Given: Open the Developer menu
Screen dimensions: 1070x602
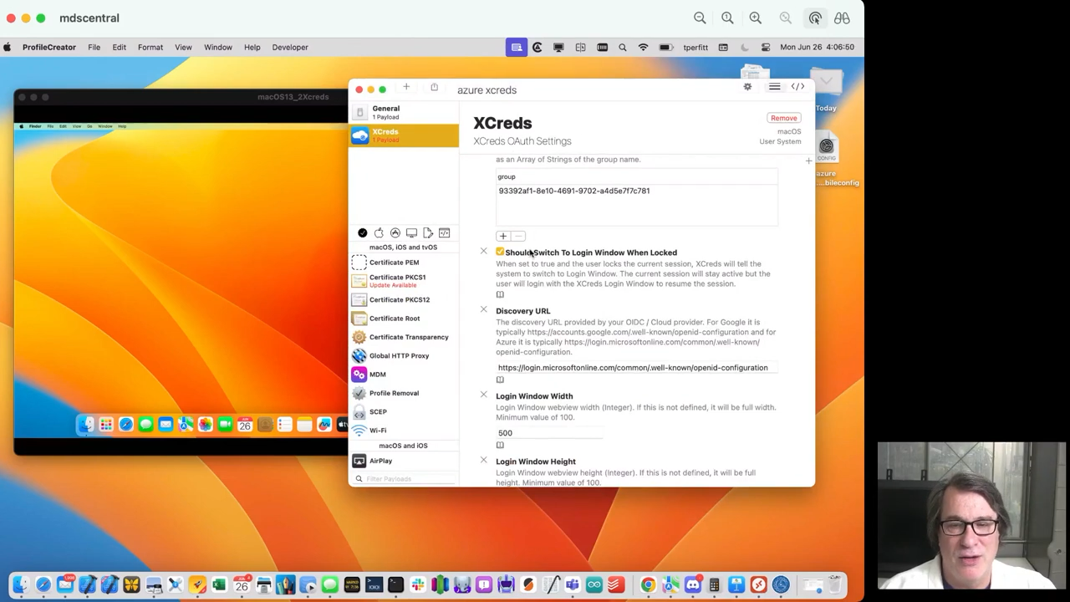Looking at the screenshot, I should [x=290, y=48].
